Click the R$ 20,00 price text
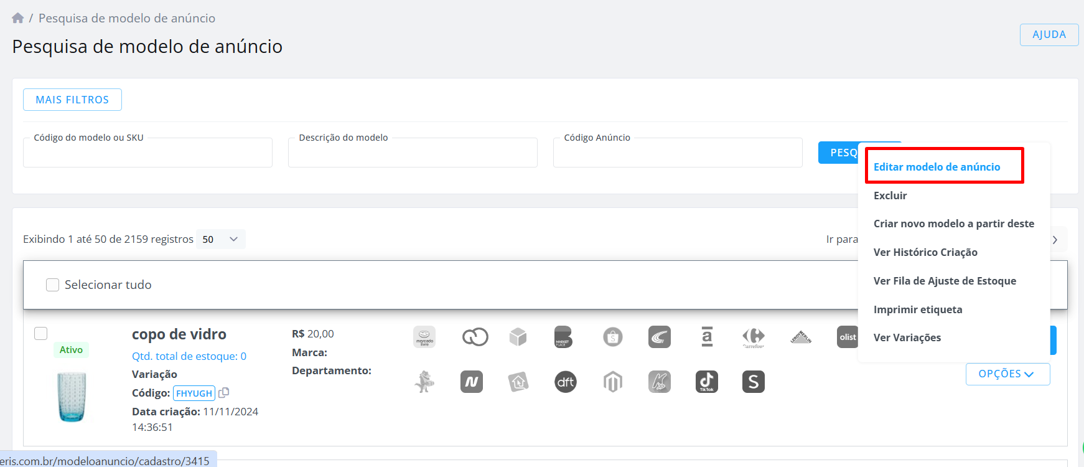This screenshot has height=467, width=1084. coord(313,334)
